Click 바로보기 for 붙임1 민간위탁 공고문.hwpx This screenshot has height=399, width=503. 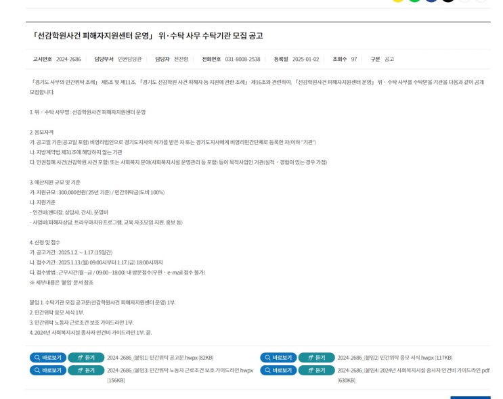tap(48, 357)
